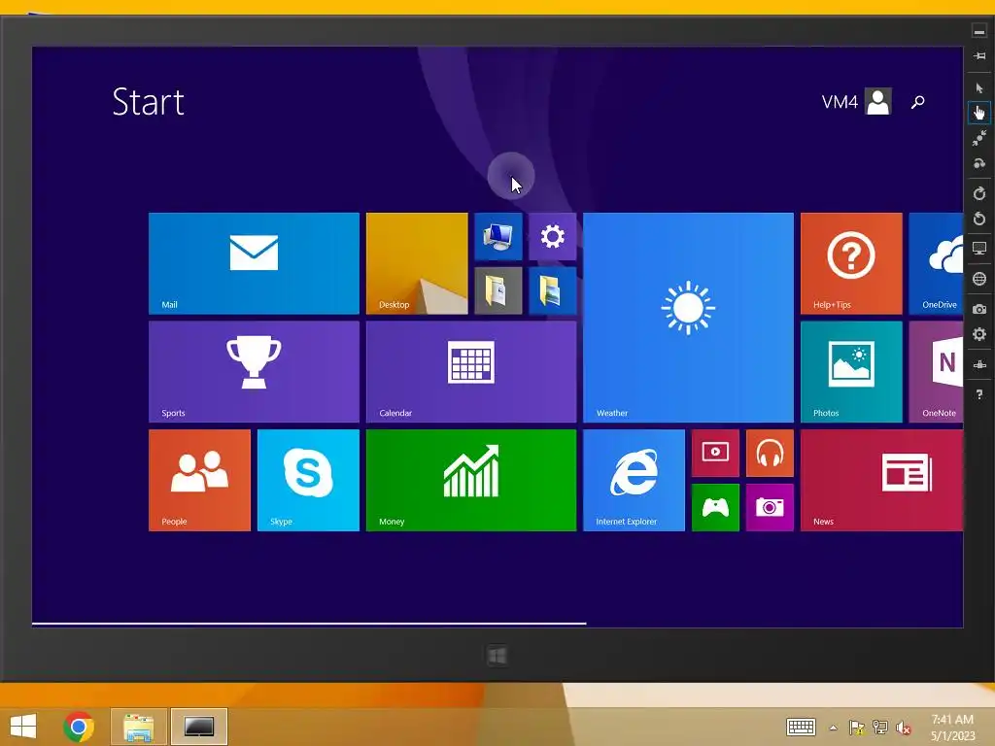Launch Internet Explorer tile
Screen dimensions: 995x746
(634, 480)
